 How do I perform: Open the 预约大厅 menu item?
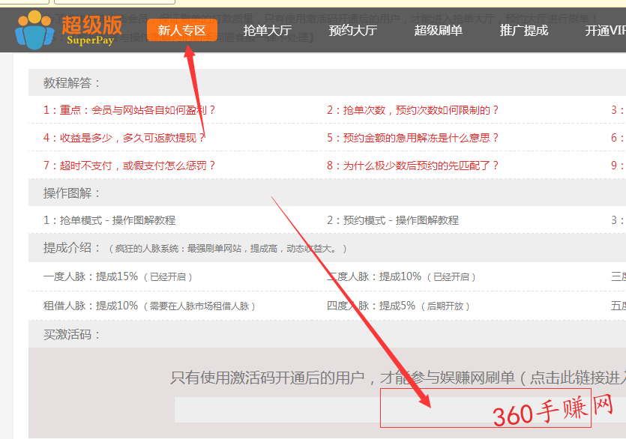tap(353, 31)
